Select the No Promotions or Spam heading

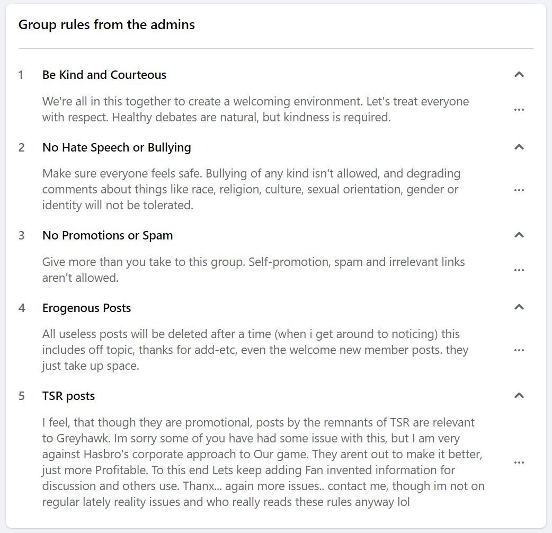108,235
